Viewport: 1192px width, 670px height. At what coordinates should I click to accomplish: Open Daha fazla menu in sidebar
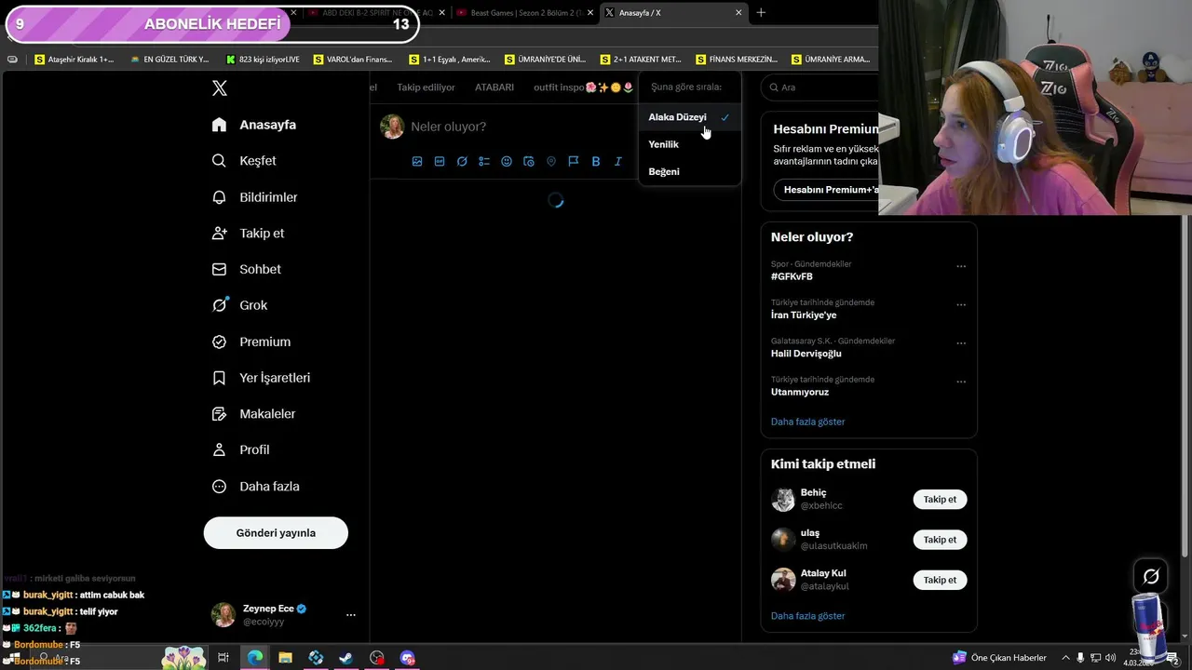[256, 487]
